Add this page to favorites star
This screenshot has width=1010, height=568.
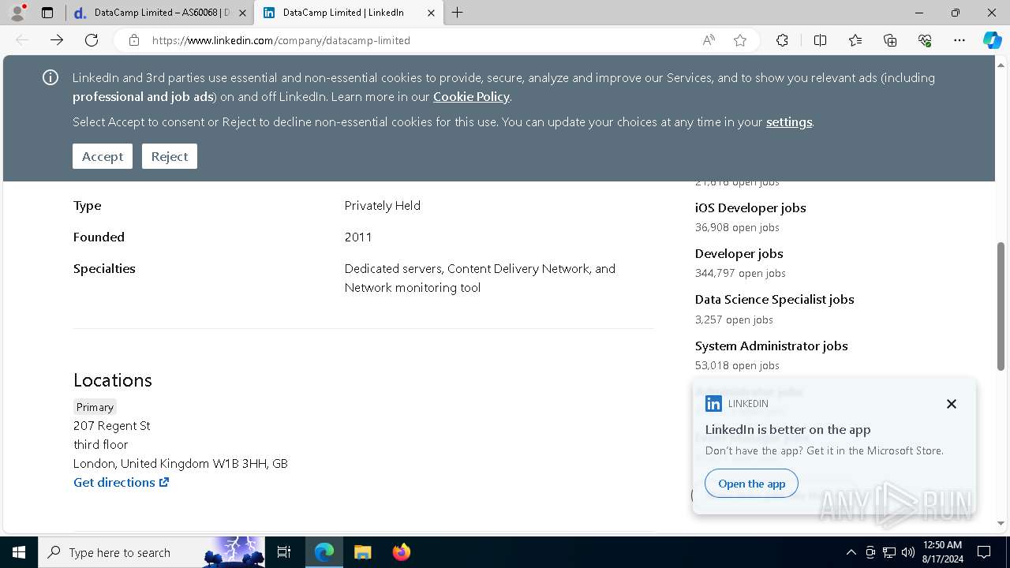click(x=740, y=40)
